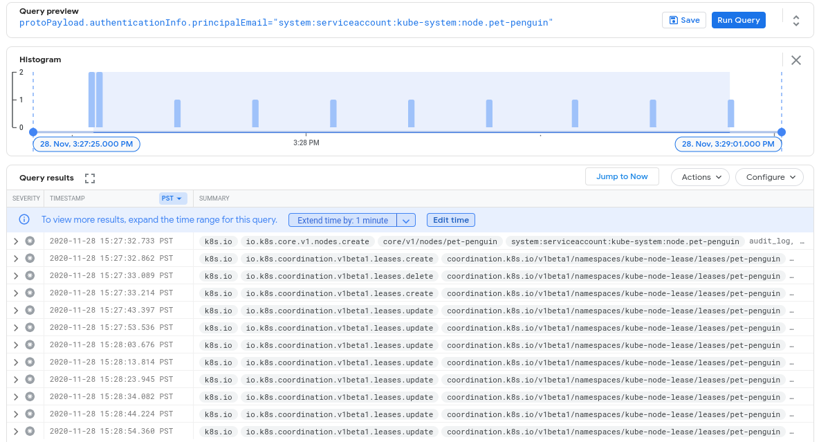Click k8s.io chip in 15:28:54.360 row

[x=219, y=432]
